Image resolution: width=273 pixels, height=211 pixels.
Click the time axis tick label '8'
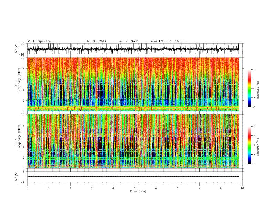tap(199, 188)
